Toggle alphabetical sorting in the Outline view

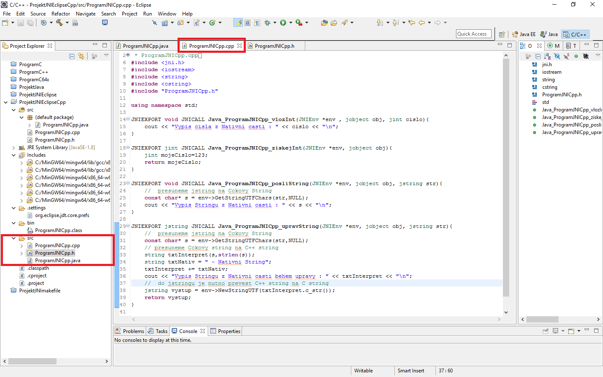[x=548, y=56]
